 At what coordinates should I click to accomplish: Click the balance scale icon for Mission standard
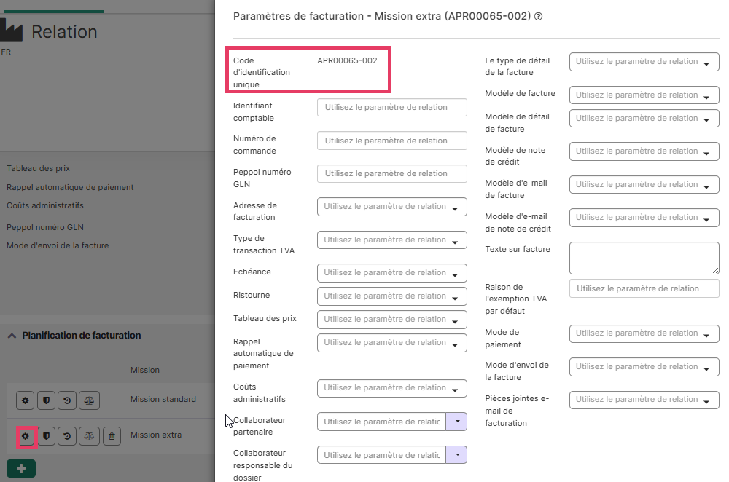[89, 400]
